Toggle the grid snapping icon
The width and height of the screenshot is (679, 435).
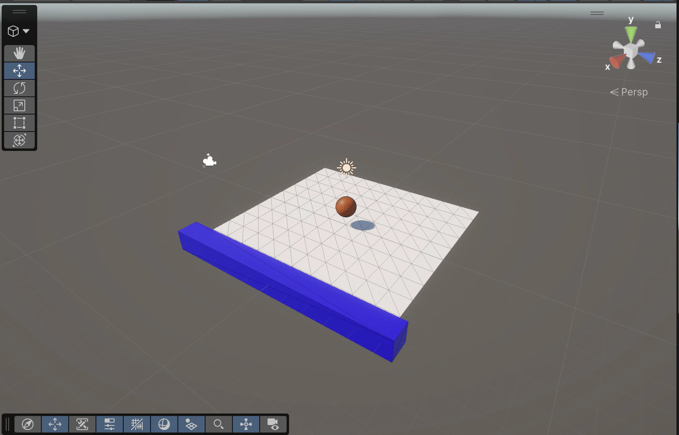[x=137, y=424]
